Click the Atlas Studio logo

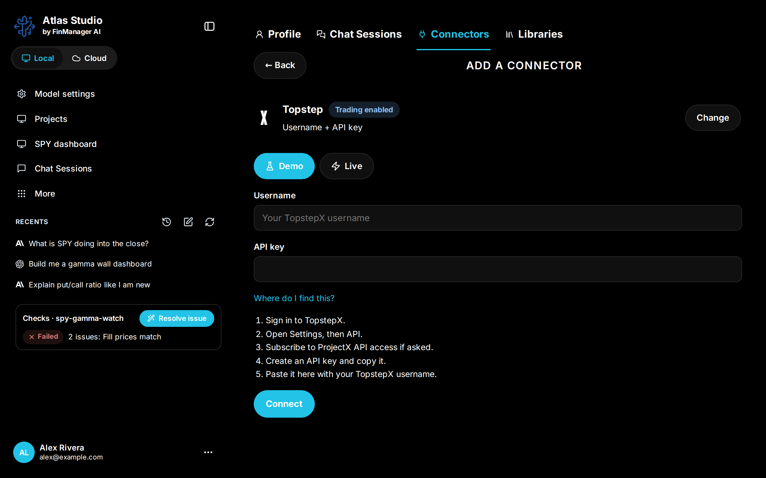pyautogui.click(x=24, y=26)
